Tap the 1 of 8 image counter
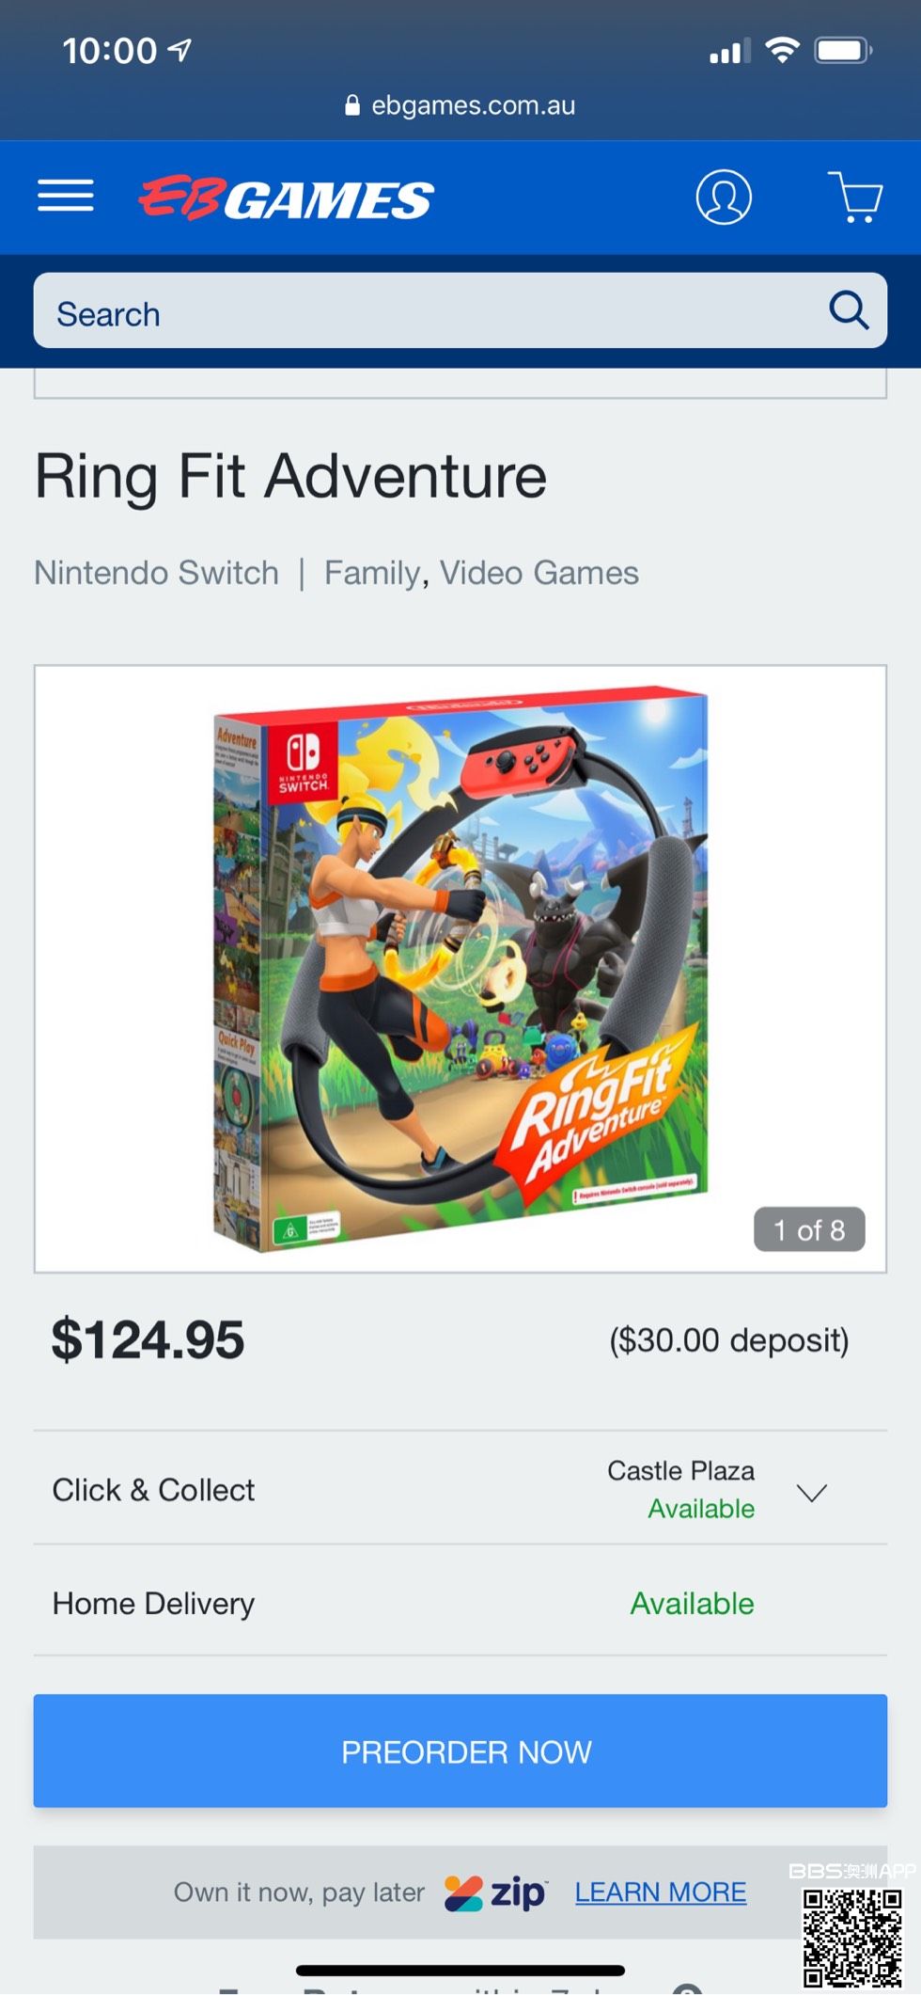Viewport: 921px width, 1995px height. 809,1230
